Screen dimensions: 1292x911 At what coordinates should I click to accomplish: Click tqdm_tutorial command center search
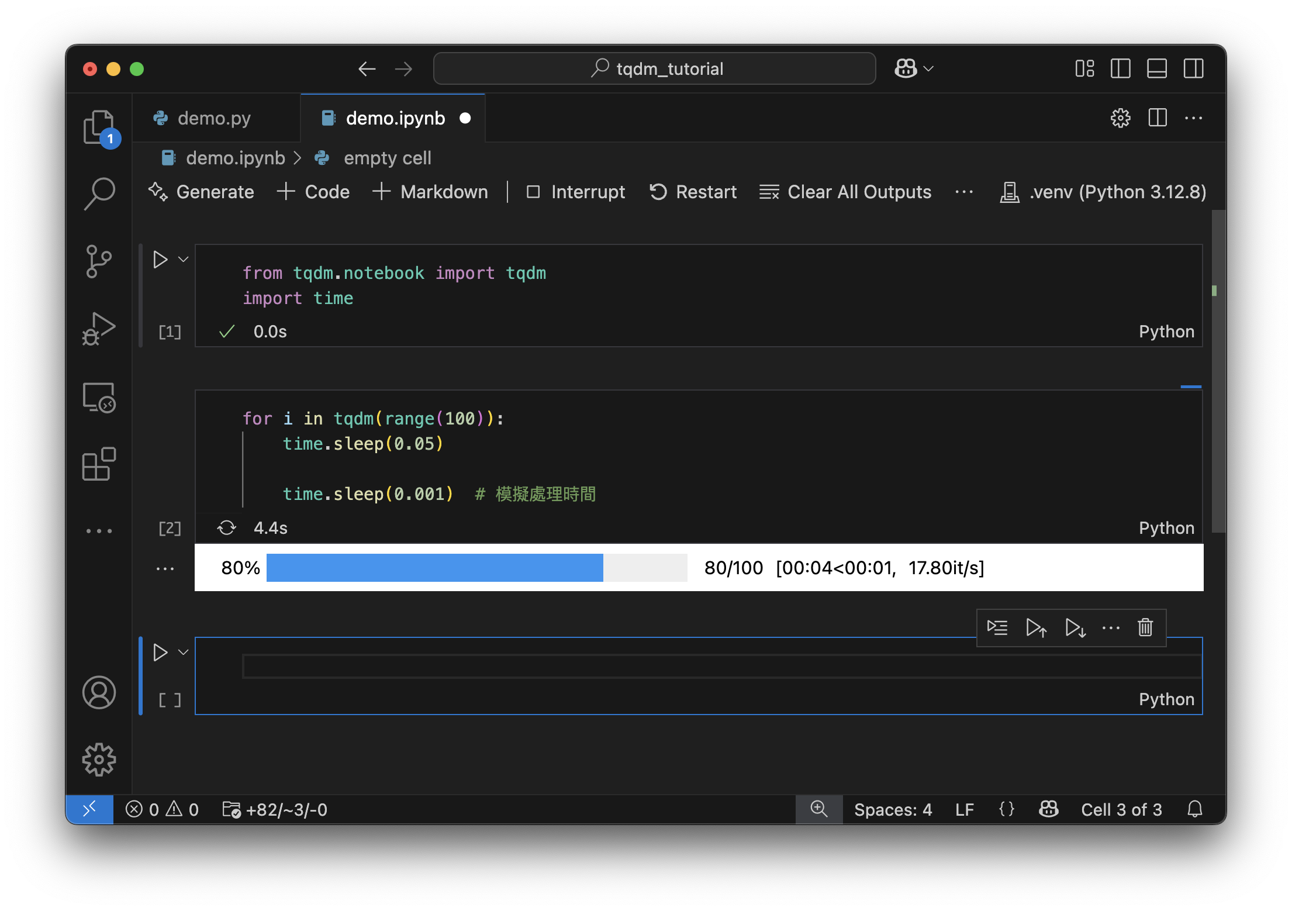(x=655, y=69)
